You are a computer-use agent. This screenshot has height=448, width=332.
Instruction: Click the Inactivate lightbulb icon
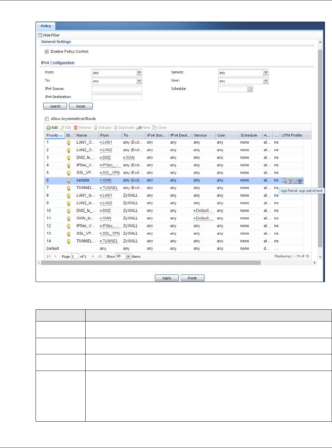coord(116,128)
